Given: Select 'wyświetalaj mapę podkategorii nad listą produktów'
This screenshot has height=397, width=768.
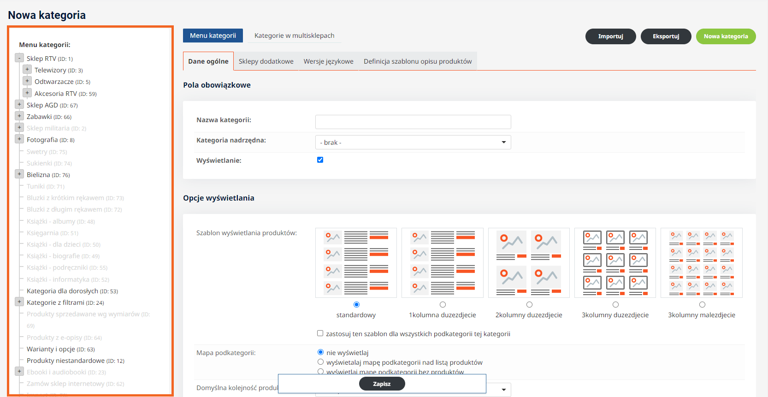Looking at the screenshot, I should 320,362.
